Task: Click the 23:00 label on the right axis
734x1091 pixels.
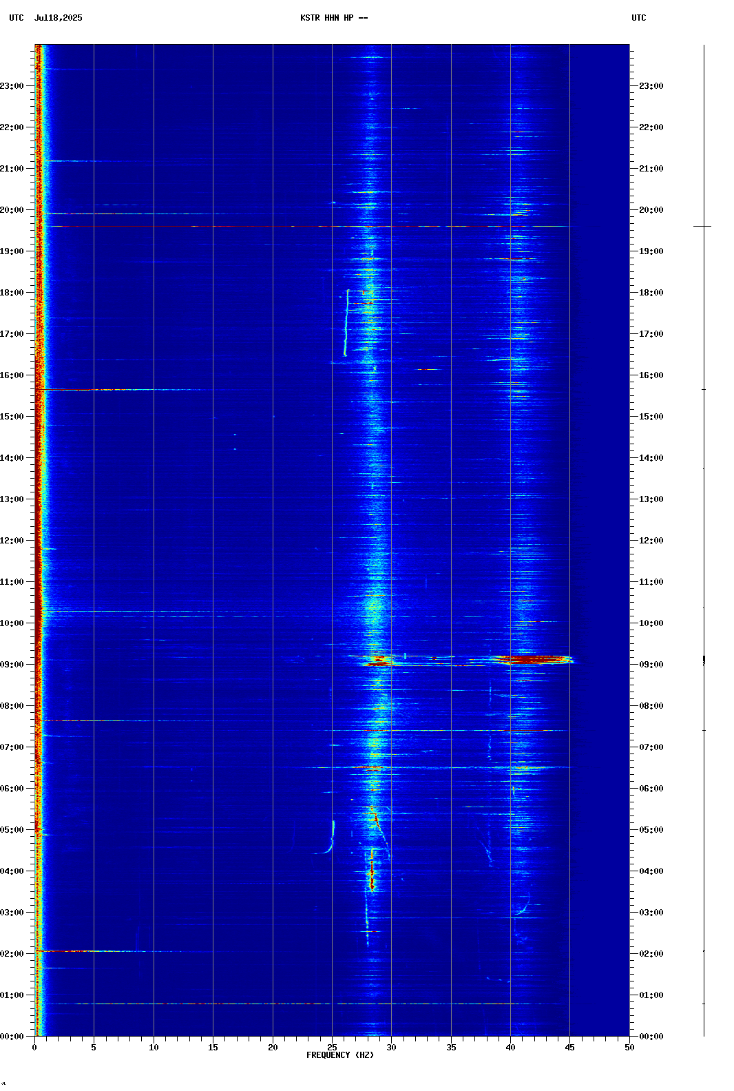Action: tap(651, 86)
